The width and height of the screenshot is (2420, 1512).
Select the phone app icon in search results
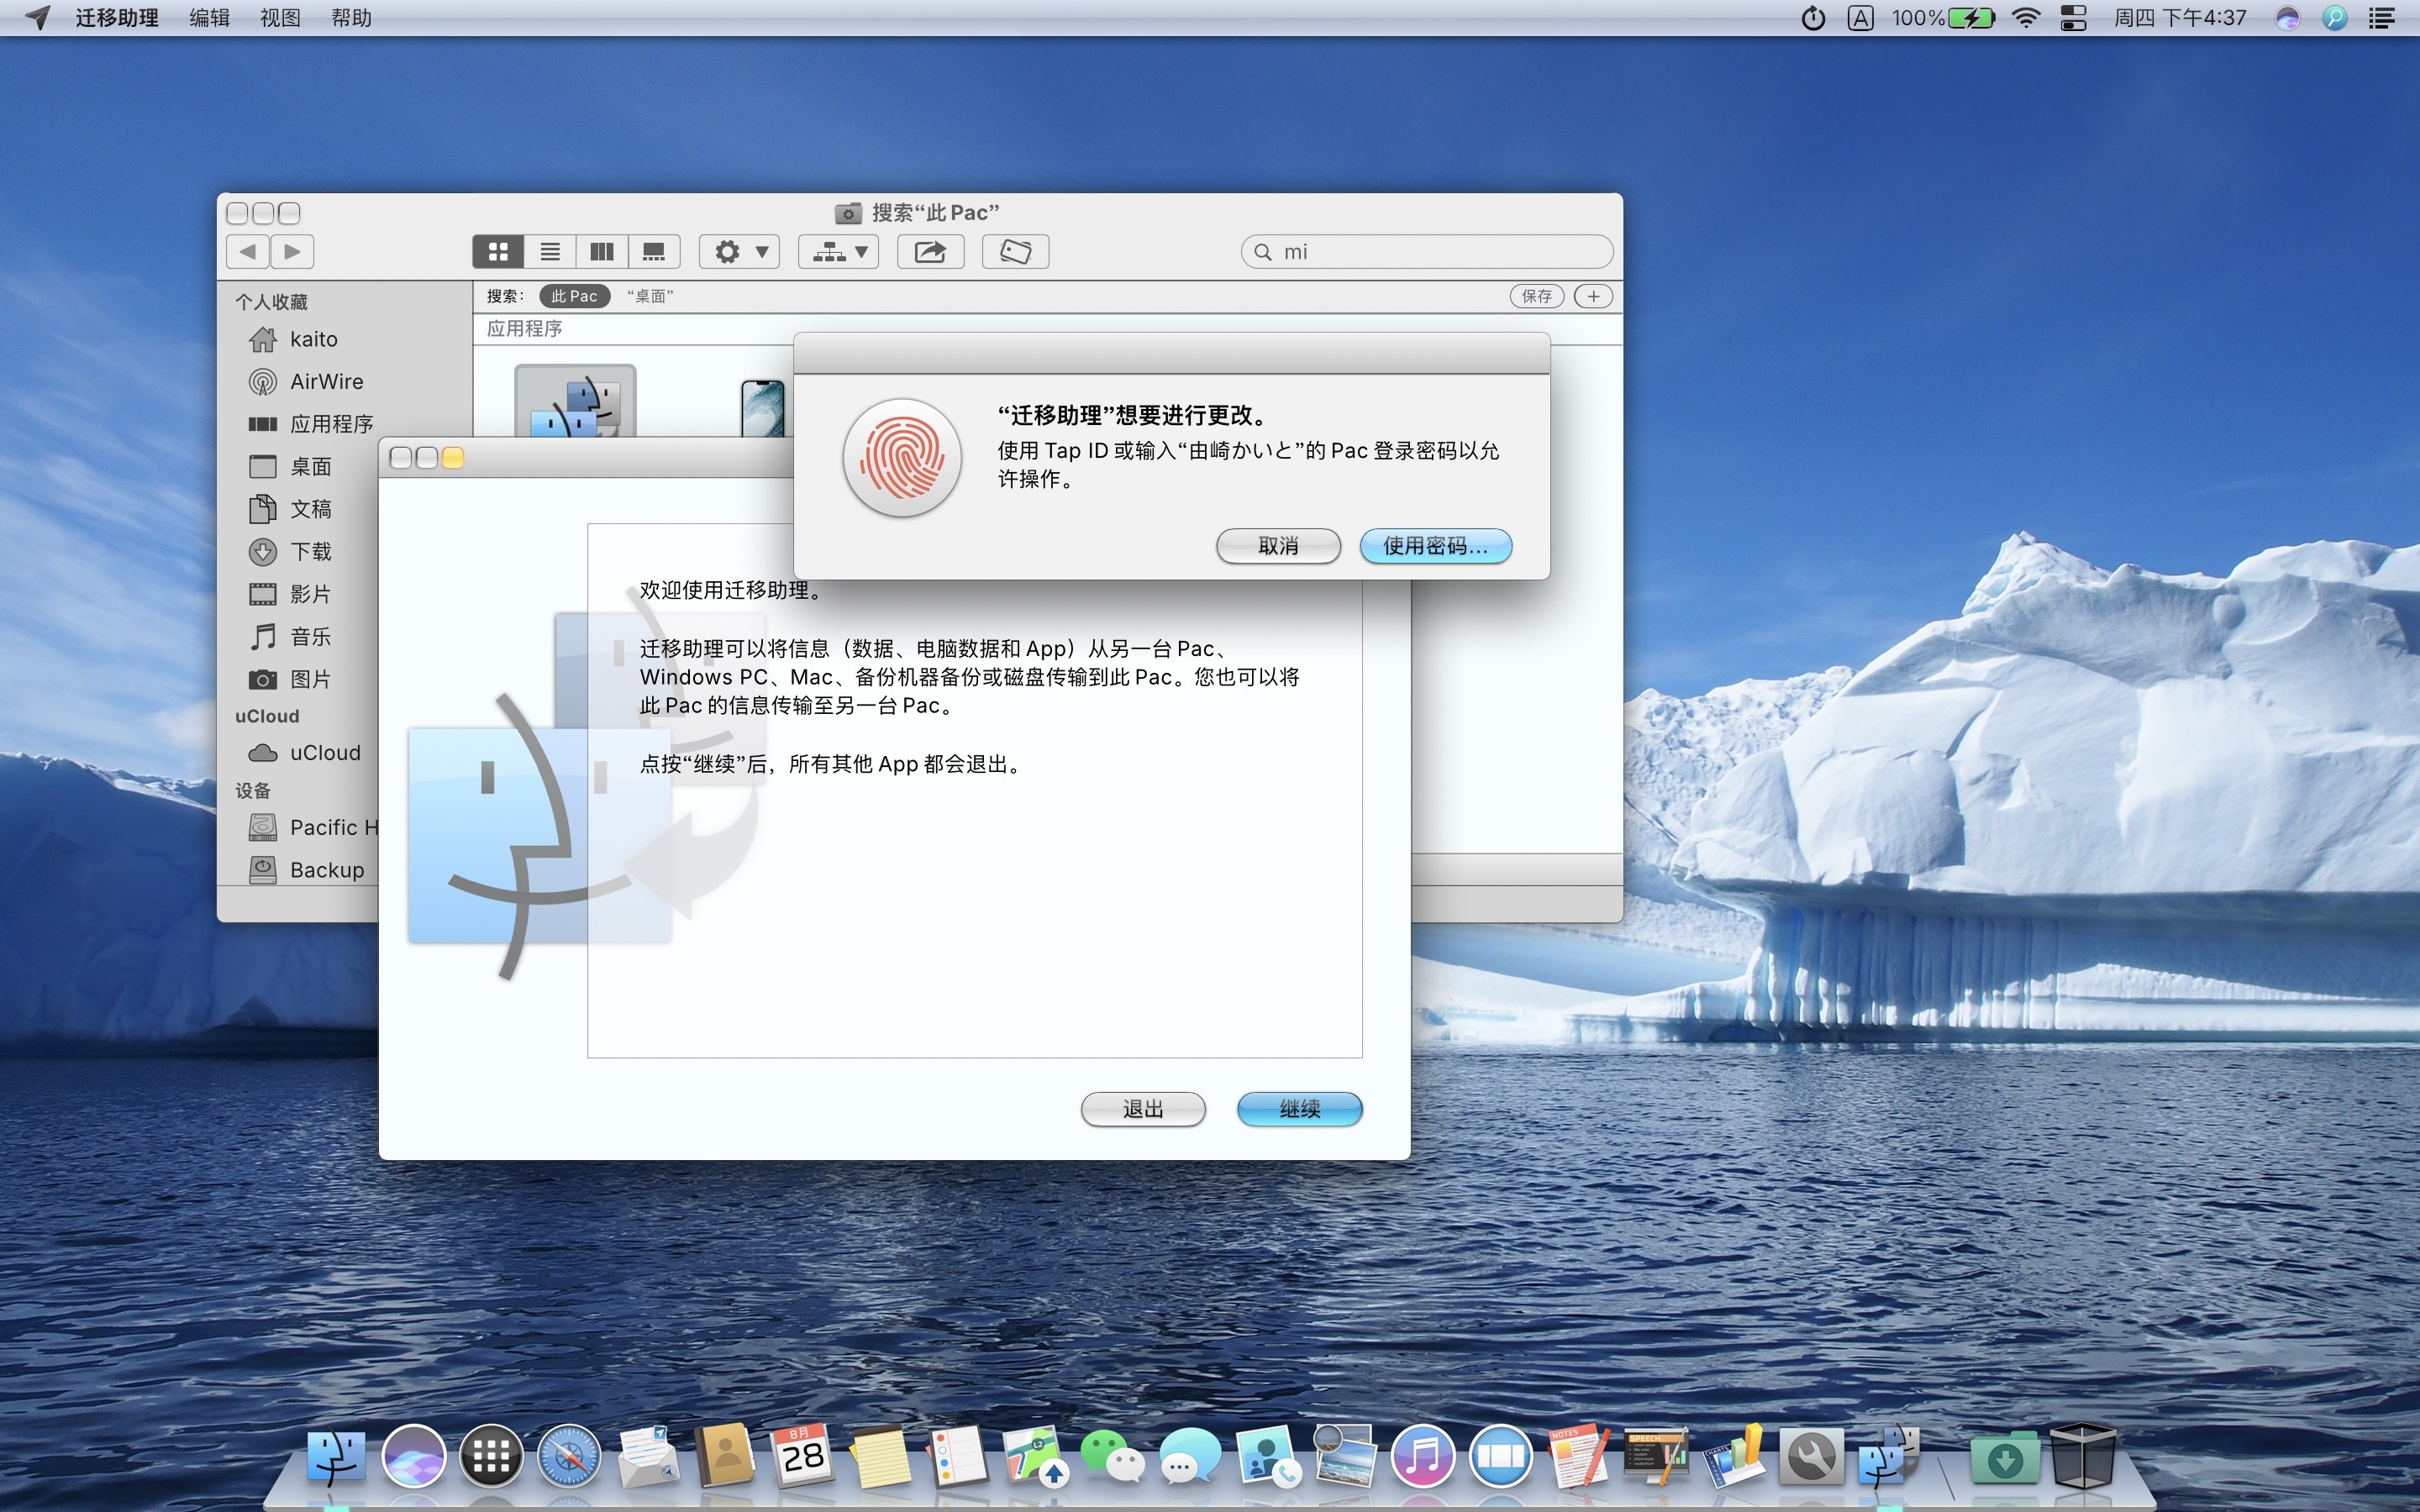762,408
